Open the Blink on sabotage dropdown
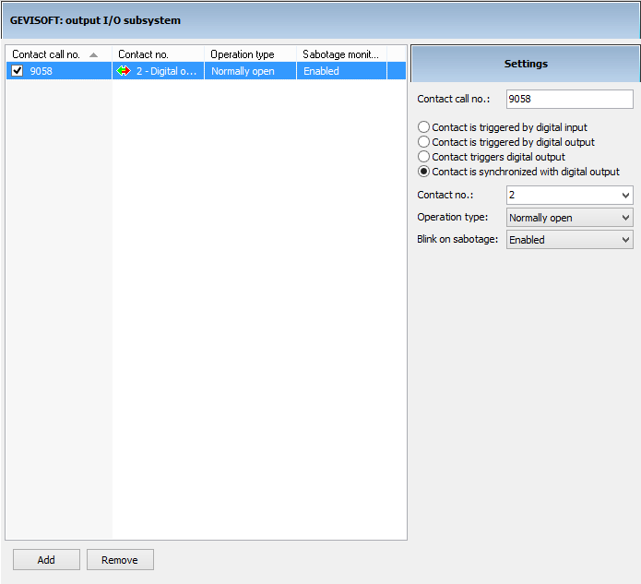 click(x=569, y=239)
